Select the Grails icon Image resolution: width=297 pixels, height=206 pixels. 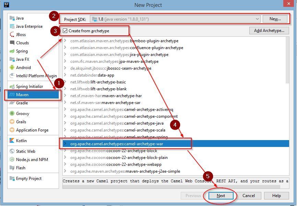click(12, 122)
